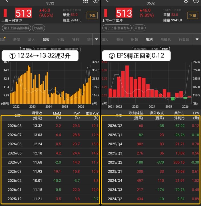The image size is (201, 206).
Task: Select the 2026/07 revenue row
Action: coord(50,135)
